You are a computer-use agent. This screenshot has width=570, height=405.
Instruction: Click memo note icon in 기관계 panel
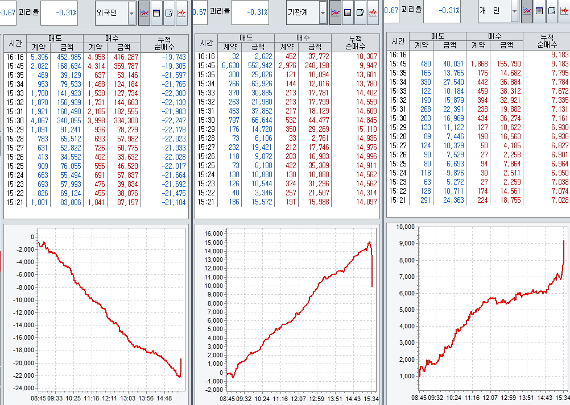point(360,12)
